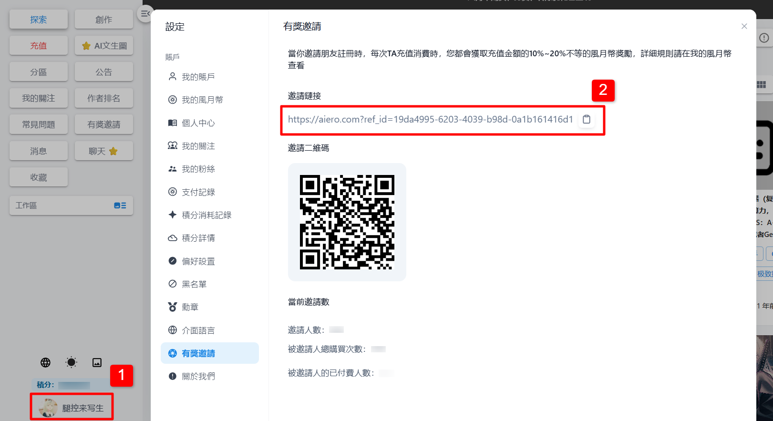Click grid view icon in background page

point(762,85)
